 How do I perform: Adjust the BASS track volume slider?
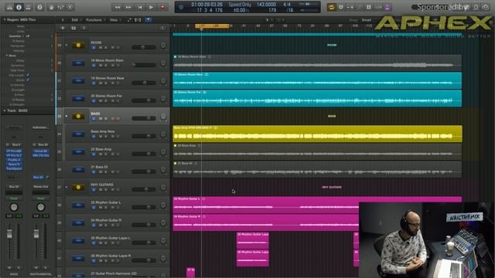(144, 118)
